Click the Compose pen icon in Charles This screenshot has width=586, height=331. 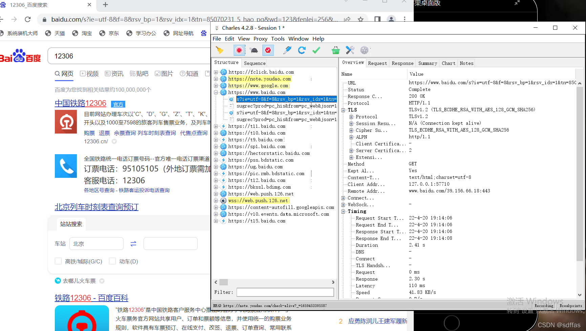click(287, 50)
